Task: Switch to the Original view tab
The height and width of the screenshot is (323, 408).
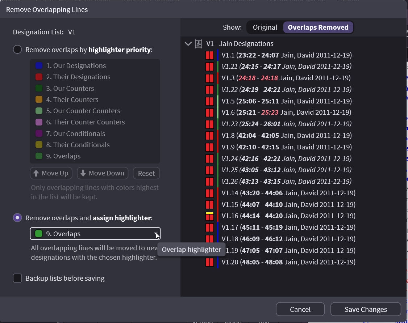Action: tap(265, 27)
